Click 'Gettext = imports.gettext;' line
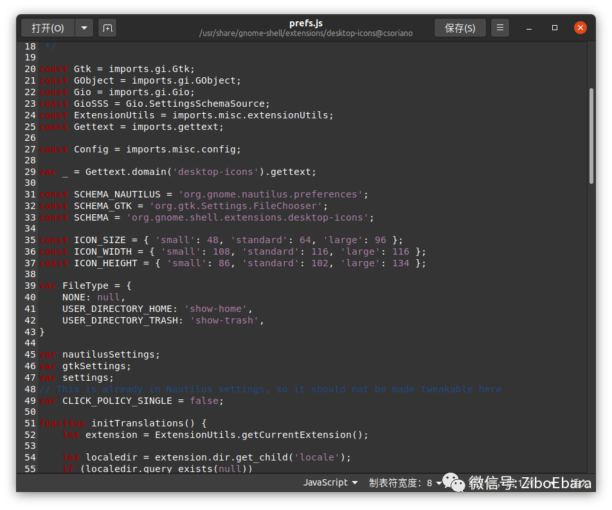Viewport: 612px width, 510px height. 148,127
